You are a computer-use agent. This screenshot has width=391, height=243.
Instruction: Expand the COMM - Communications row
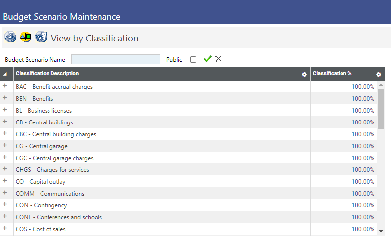point(5,193)
